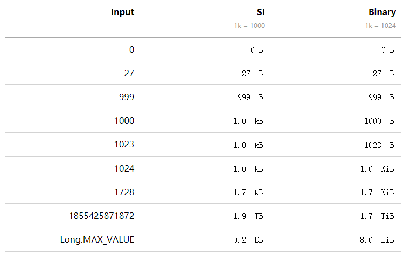
Task: Click the SI column header
Action: pos(261,12)
